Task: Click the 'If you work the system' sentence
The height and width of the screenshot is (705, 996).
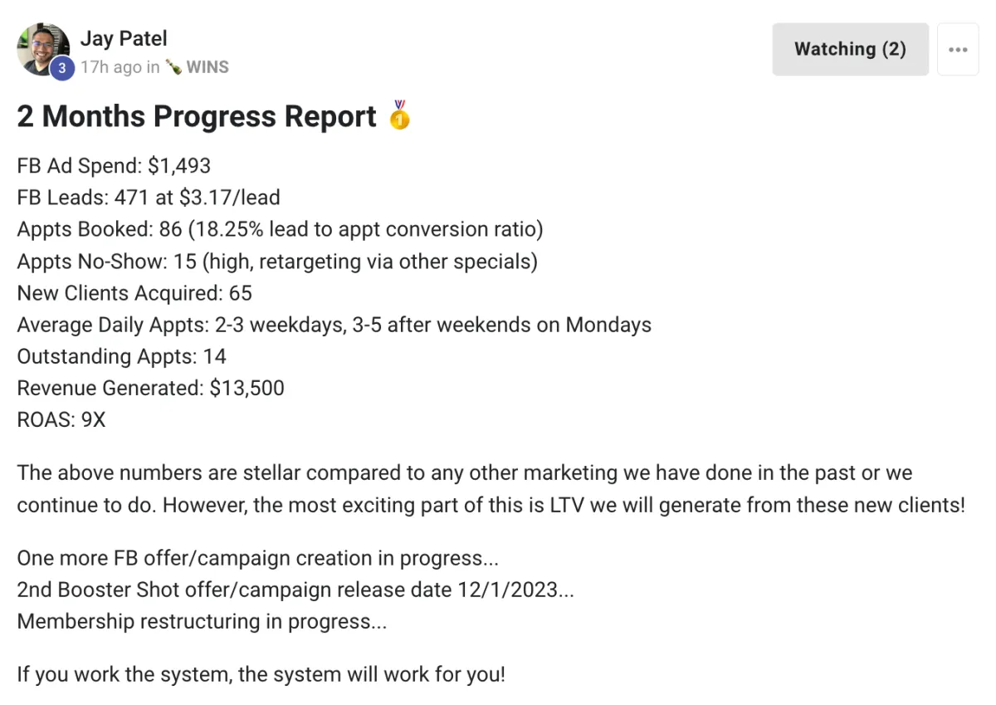Action: (261, 674)
